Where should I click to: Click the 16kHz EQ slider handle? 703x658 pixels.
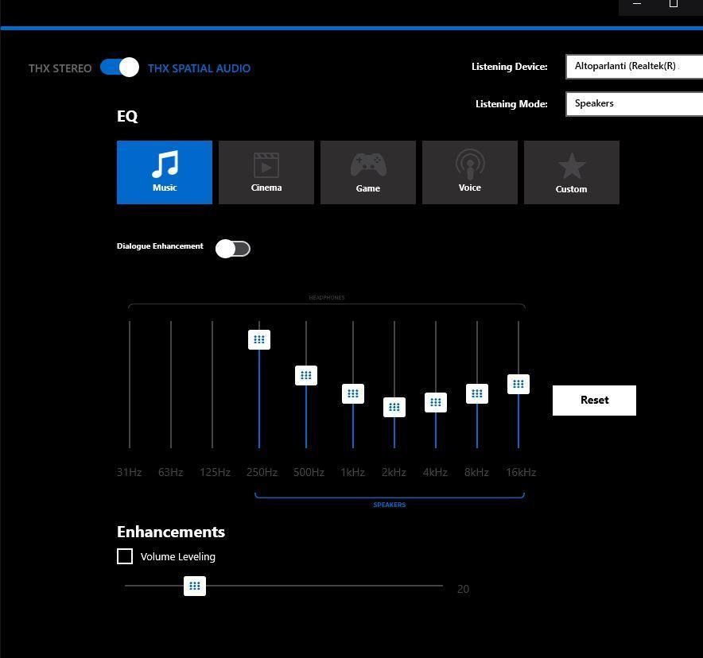519,385
